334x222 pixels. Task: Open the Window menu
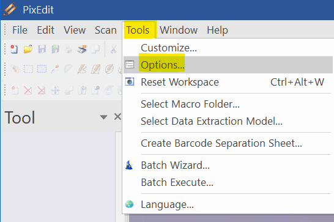(179, 30)
